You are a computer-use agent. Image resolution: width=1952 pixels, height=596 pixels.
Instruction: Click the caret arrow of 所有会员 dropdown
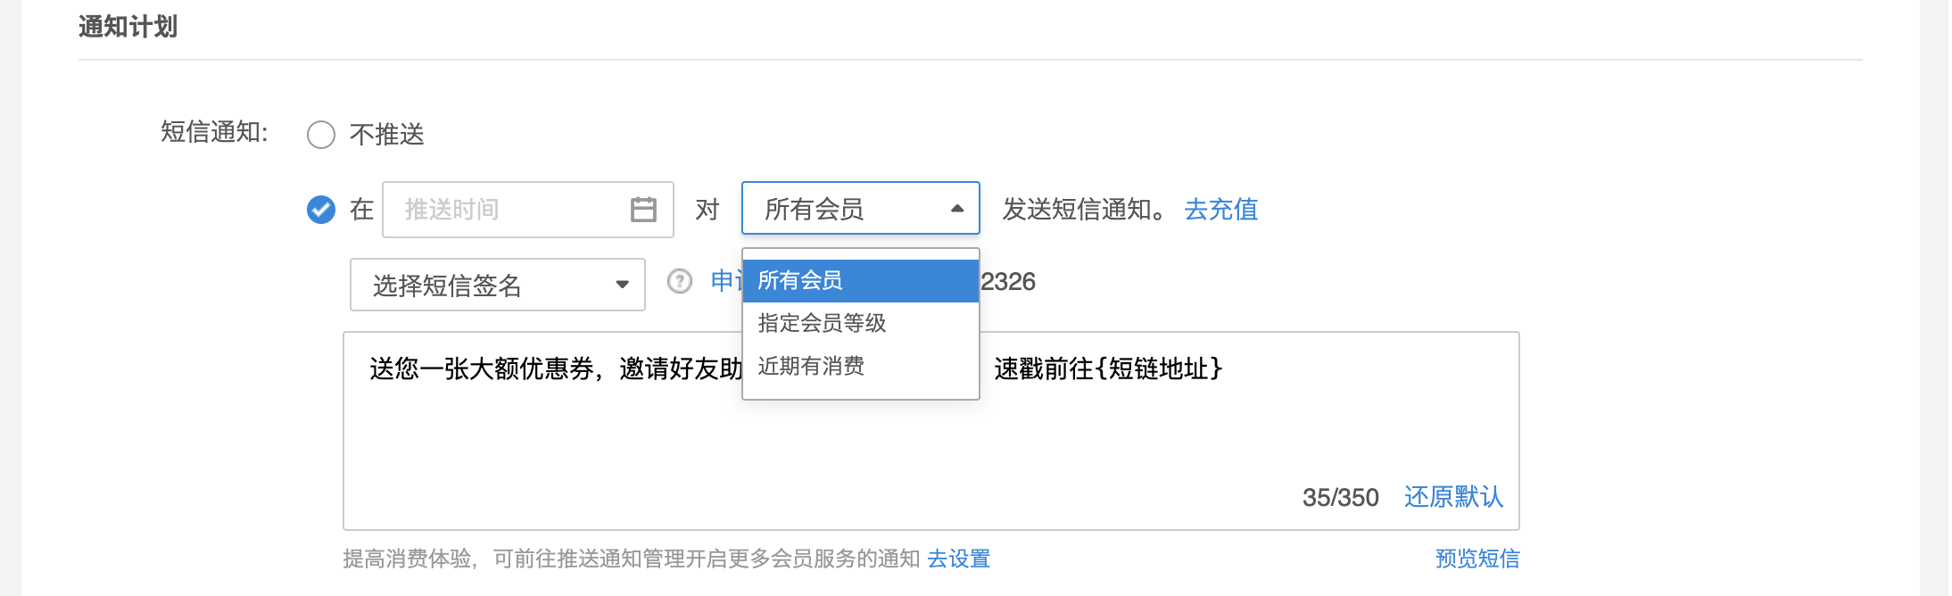(957, 209)
